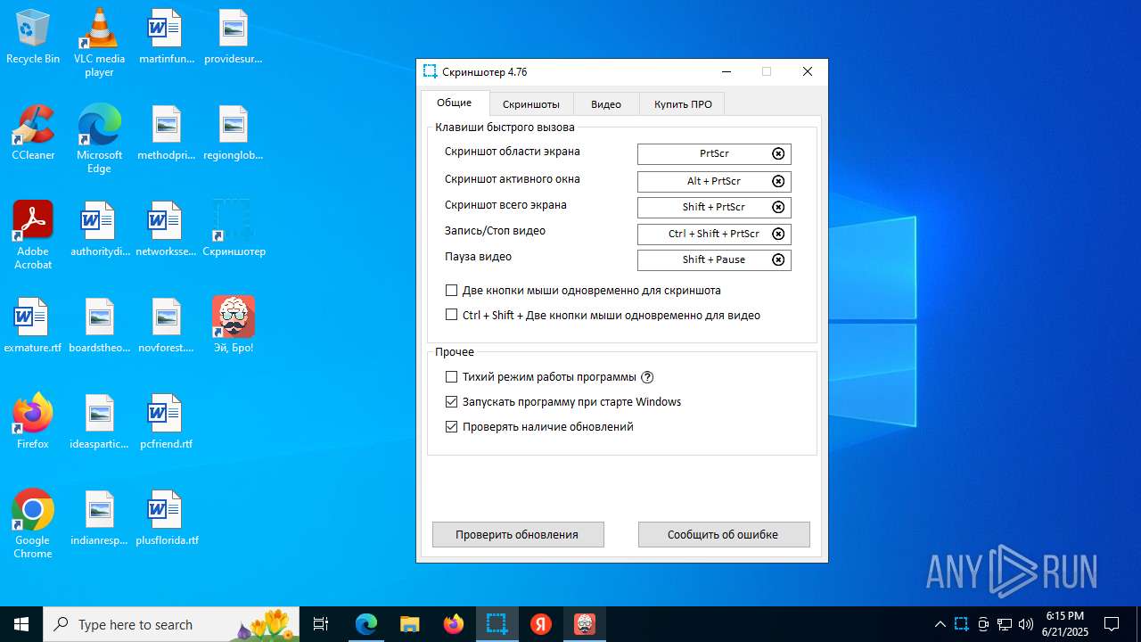Open the Windows Start menu
Viewport: 1141px width, 642px height.
21,624
